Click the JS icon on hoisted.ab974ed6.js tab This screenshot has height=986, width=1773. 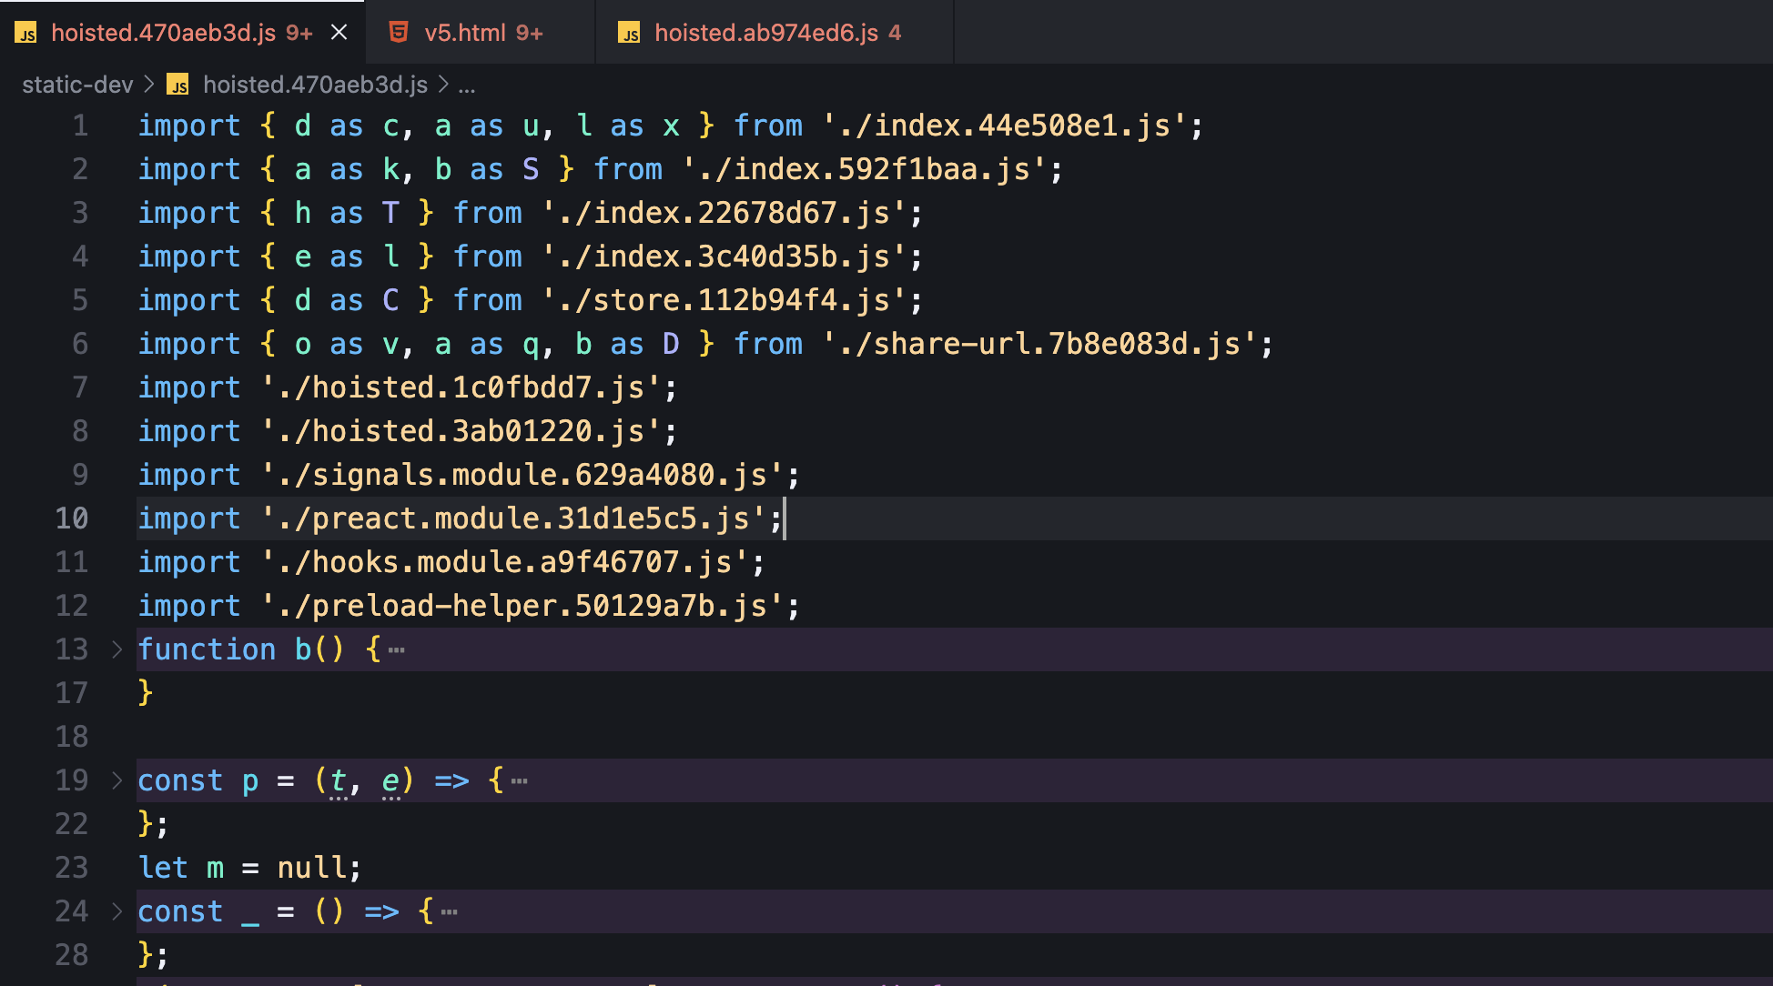630,32
